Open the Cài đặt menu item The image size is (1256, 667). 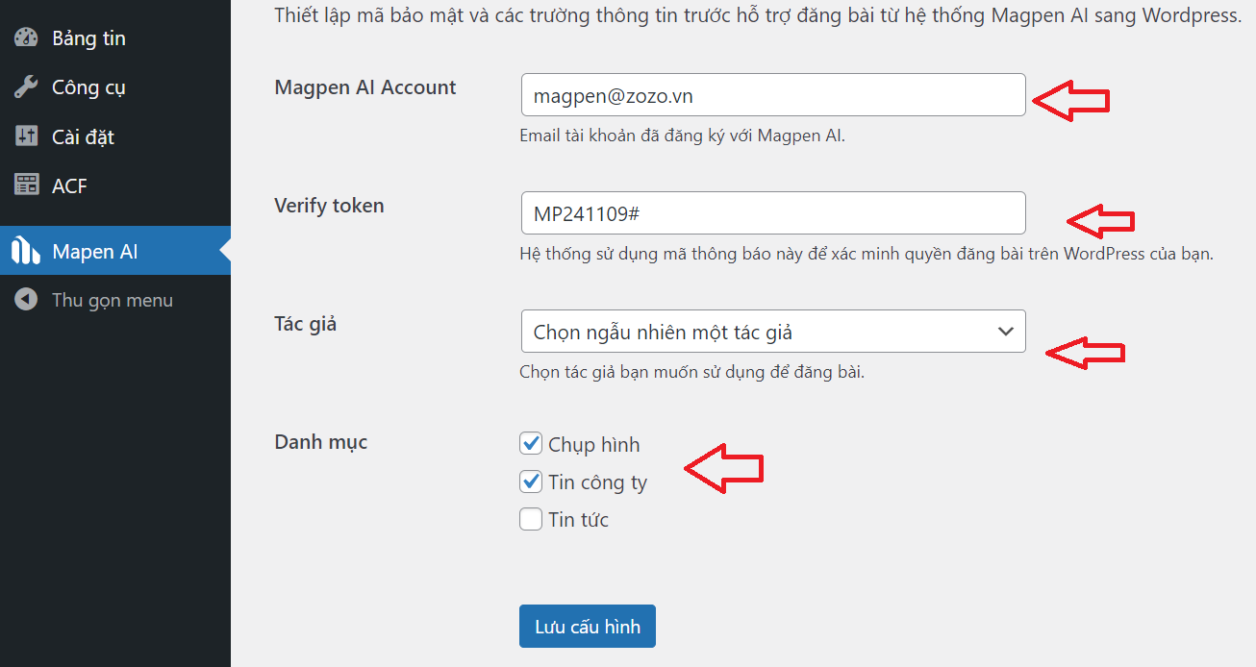pos(115,136)
